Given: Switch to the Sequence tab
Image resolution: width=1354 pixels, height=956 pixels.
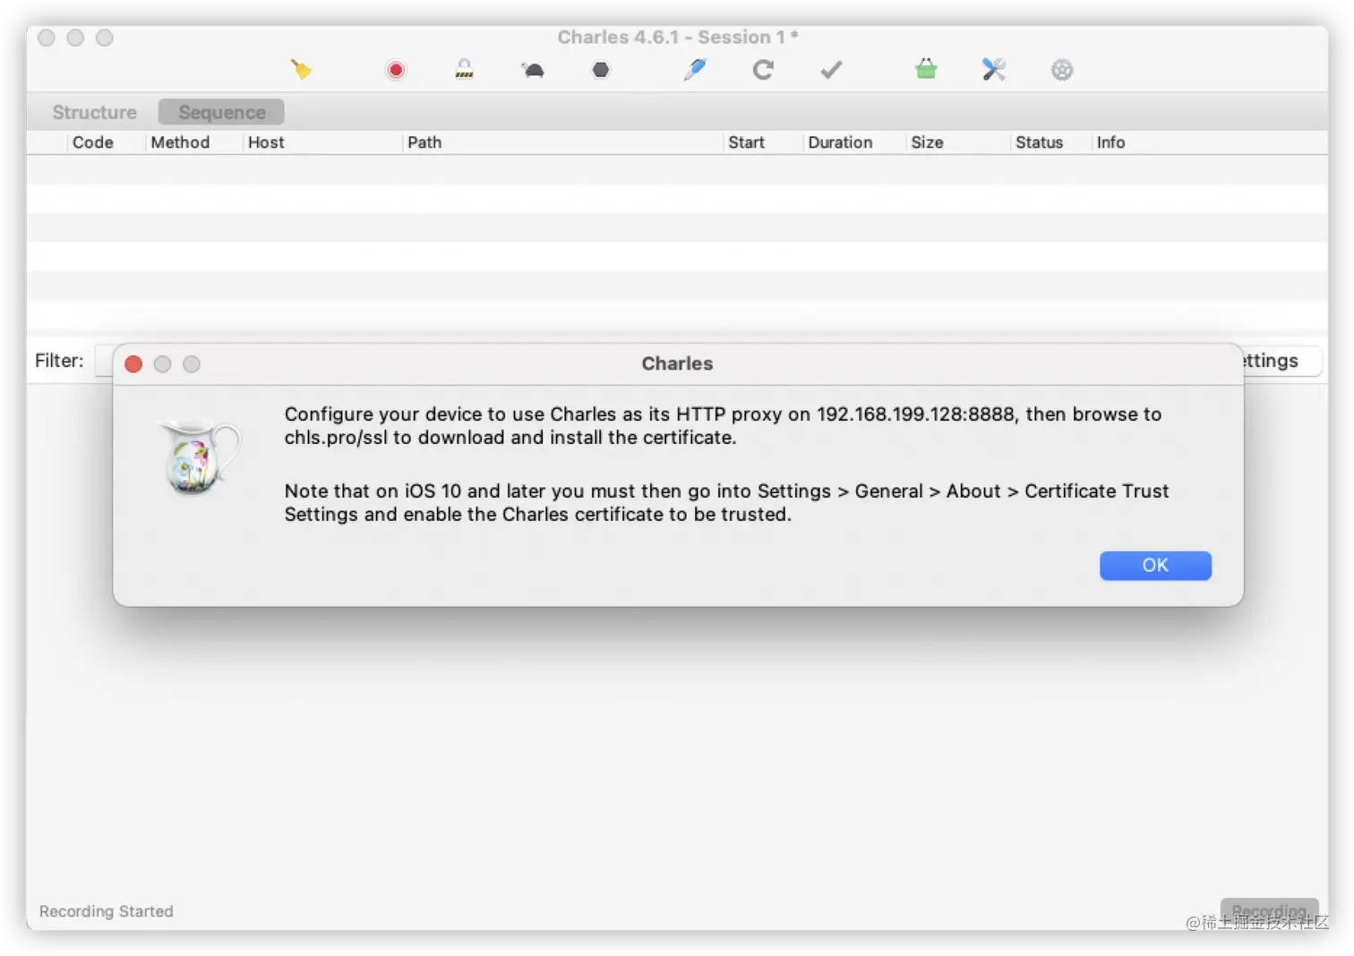Looking at the screenshot, I should tap(221, 113).
